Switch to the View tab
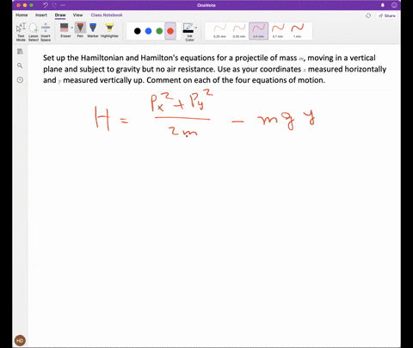This screenshot has height=348, width=413. pyautogui.click(x=77, y=15)
